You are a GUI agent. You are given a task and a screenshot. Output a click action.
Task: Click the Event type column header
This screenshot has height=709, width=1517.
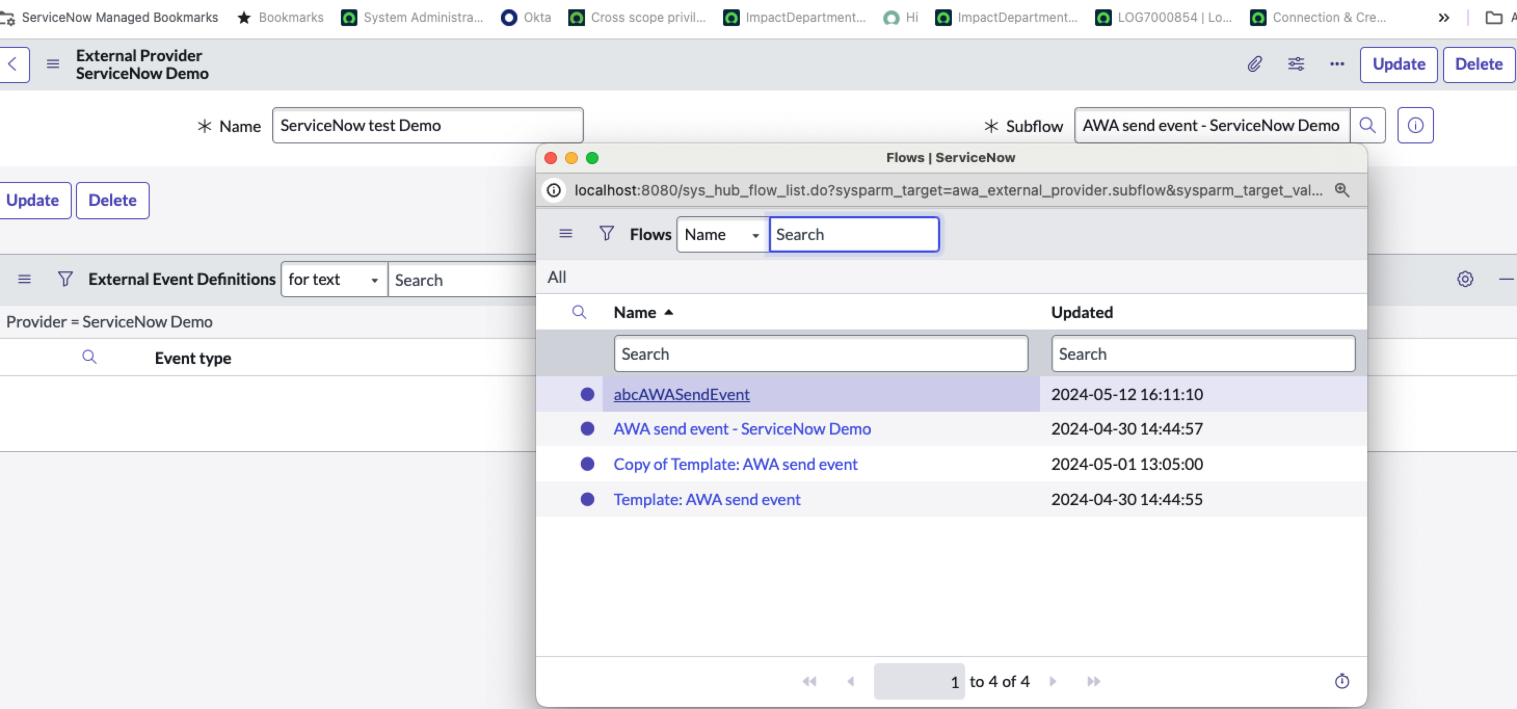click(x=193, y=358)
